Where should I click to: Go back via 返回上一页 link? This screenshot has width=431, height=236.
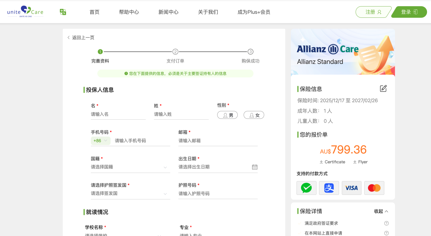[x=81, y=37]
